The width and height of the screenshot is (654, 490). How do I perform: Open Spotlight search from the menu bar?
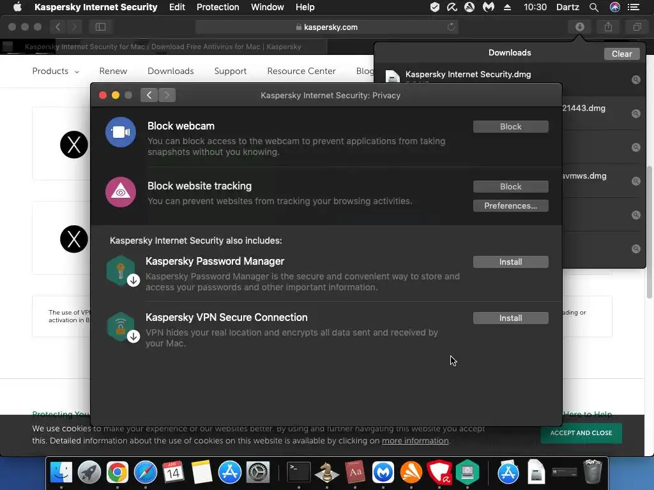(x=593, y=7)
